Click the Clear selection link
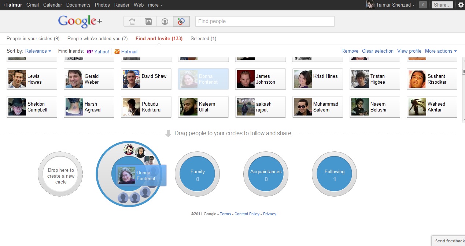The width and height of the screenshot is (465, 246). point(377,51)
